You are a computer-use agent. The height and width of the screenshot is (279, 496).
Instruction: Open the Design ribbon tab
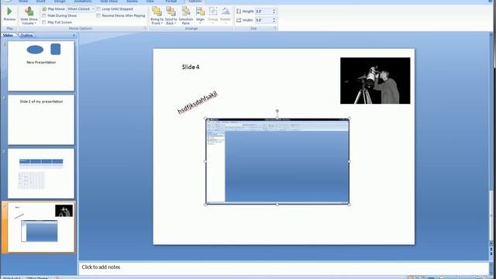point(60,2)
